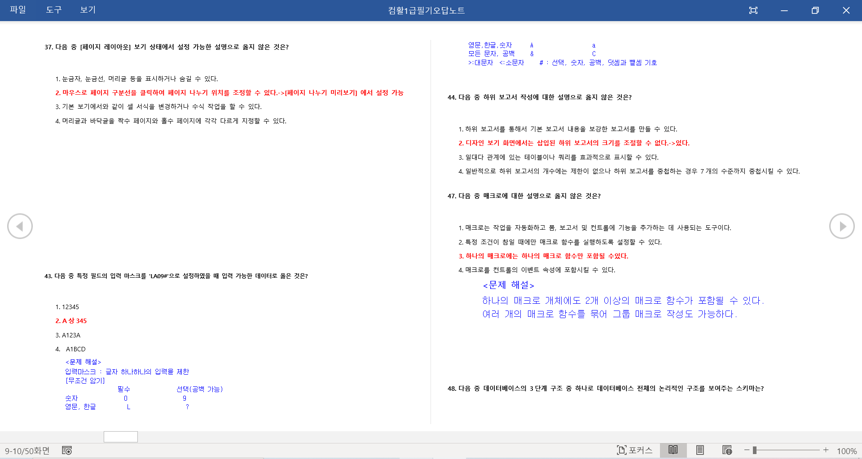The image size is (862, 459).
Task: Click option '1. 12345'
Action: [x=67, y=307]
